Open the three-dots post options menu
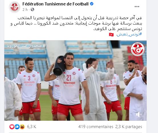The width and height of the screenshot is (158, 133). (137, 7)
